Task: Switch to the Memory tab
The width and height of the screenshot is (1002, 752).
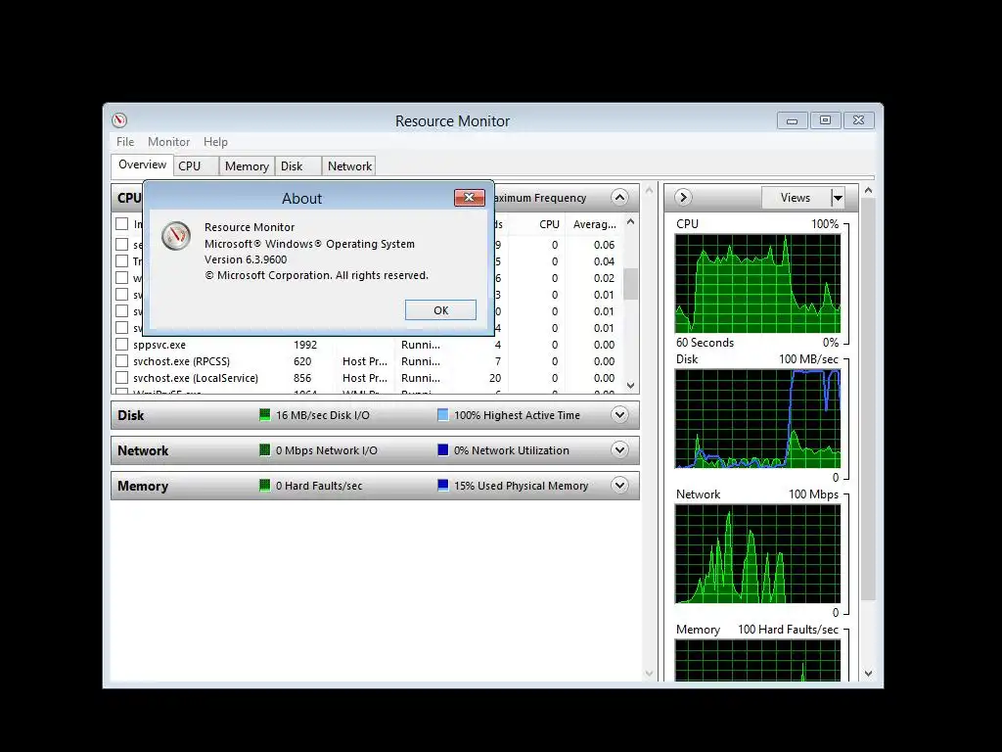Action: pos(247,166)
